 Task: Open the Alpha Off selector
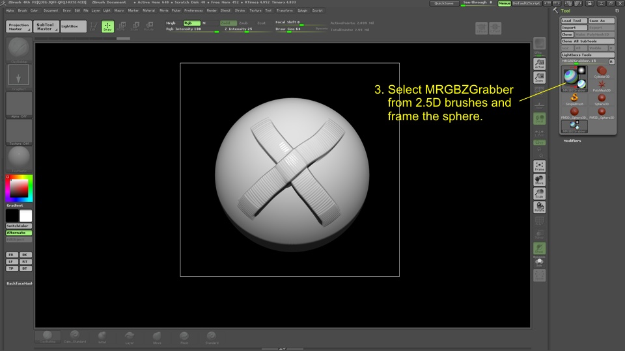pyautogui.click(x=19, y=104)
